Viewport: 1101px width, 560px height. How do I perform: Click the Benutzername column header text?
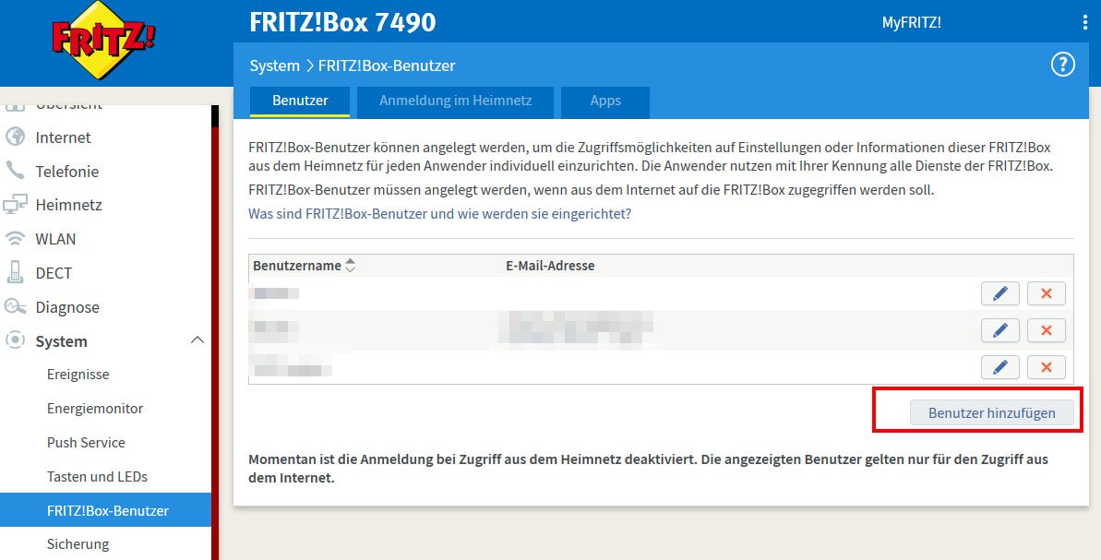tap(297, 266)
